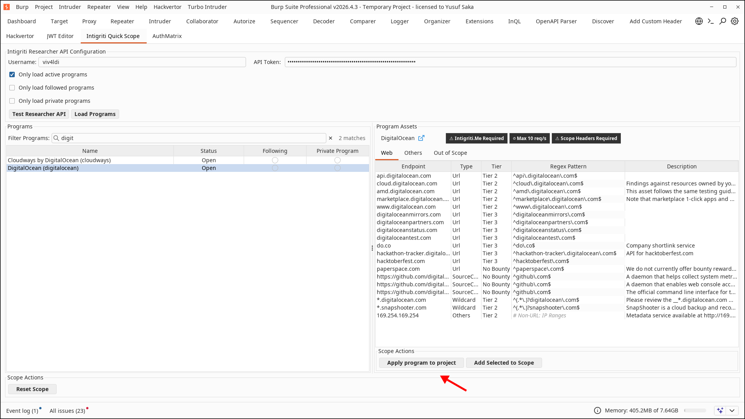The width and height of the screenshot is (745, 419).
Task: Open the Turbo Intruder menu
Action: (207, 7)
